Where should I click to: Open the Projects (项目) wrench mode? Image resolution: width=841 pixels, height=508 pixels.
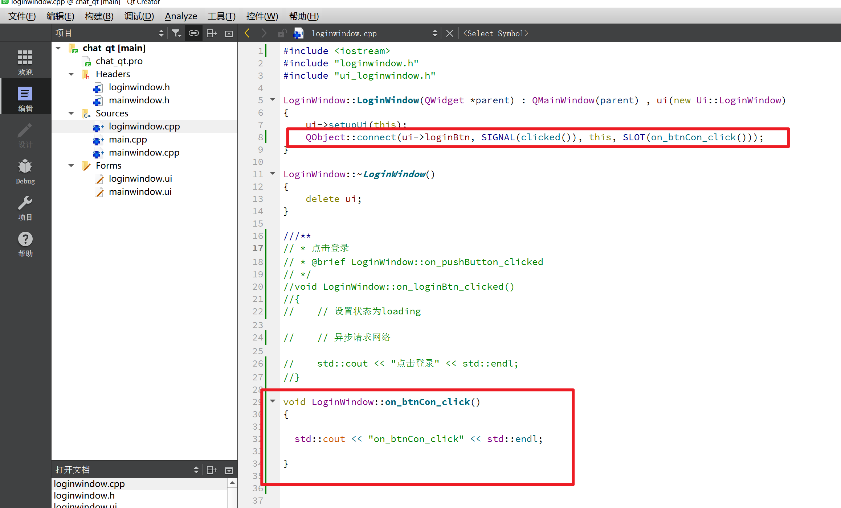tap(25, 207)
